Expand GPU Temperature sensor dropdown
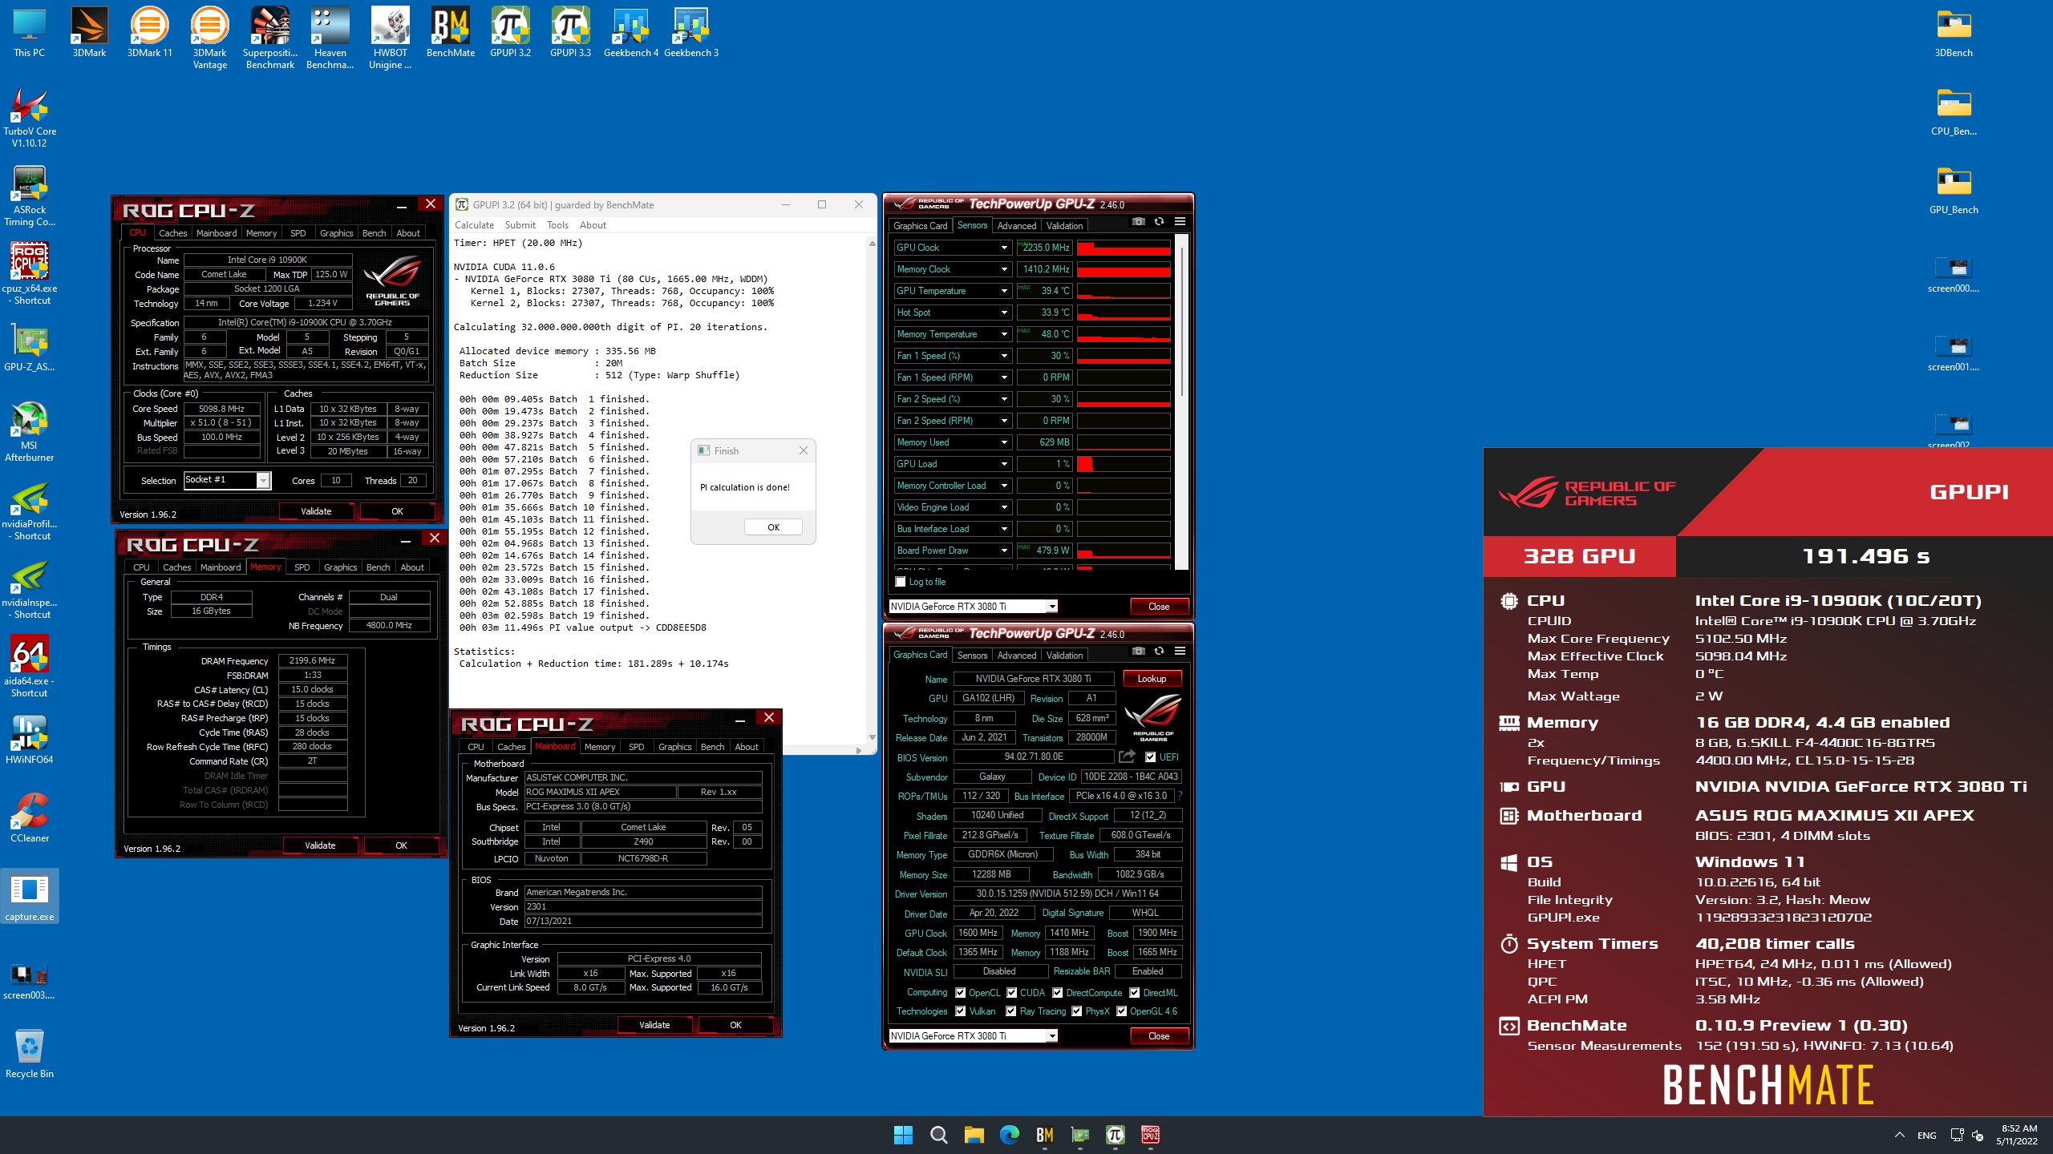The height and width of the screenshot is (1154, 2053). click(1003, 291)
